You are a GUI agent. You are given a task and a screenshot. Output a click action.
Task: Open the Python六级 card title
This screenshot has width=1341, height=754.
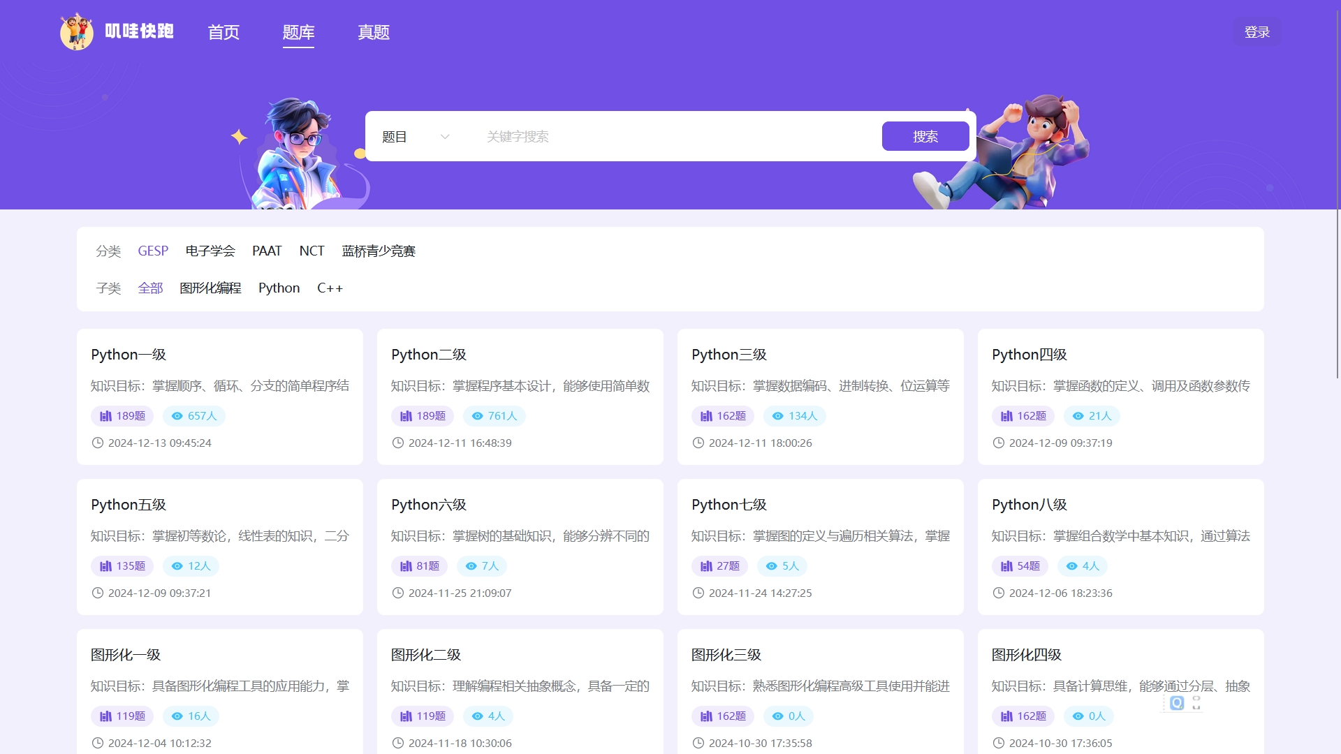pyautogui.click(x=429, y=505)
